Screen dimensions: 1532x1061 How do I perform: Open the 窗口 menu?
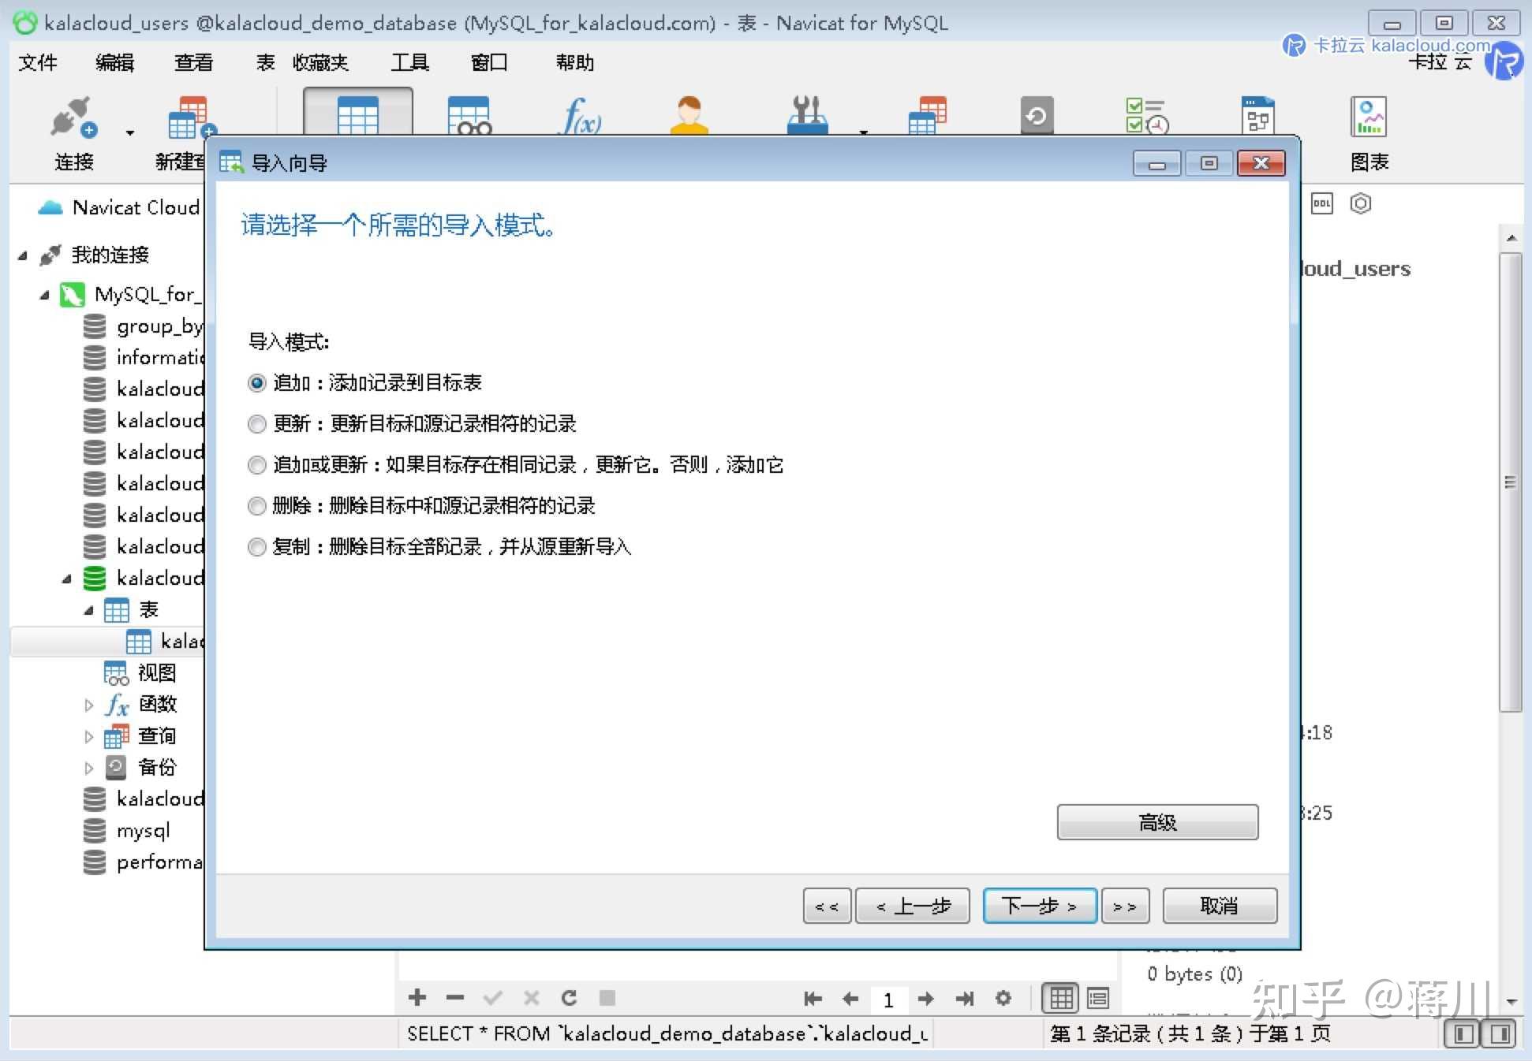coord(488,62)
